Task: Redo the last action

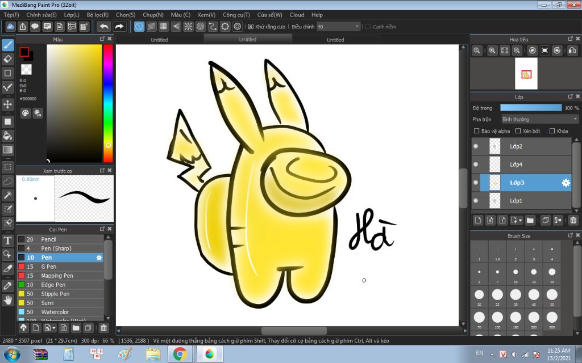Action: (x=119, y=27)
